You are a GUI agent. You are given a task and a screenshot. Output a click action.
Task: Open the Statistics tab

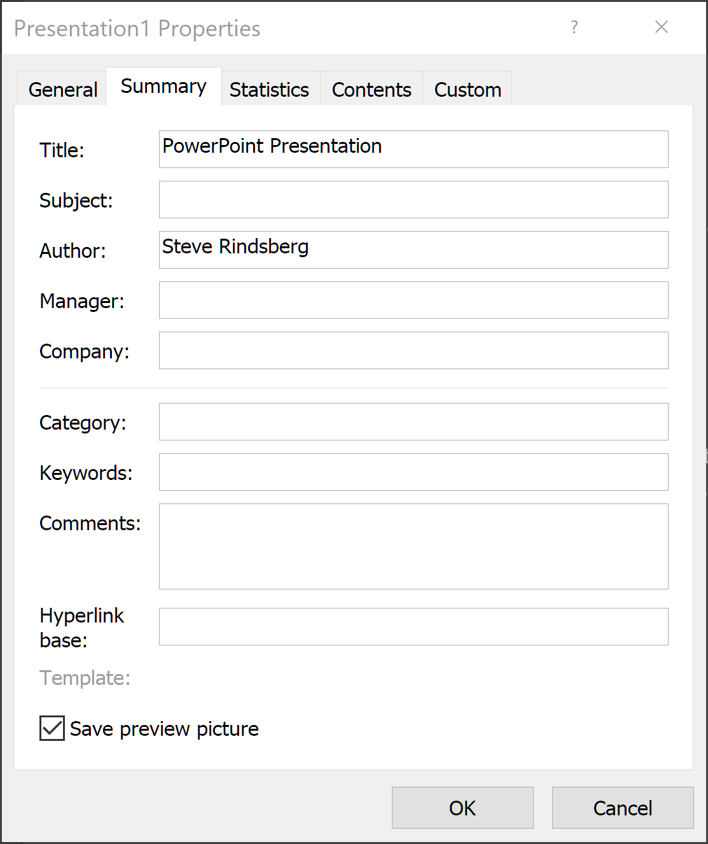269,89
